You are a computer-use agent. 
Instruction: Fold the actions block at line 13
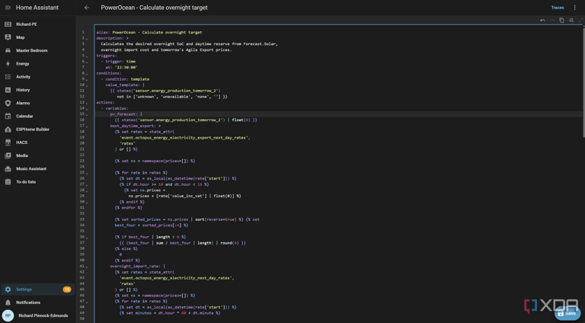tap(87, 103)
